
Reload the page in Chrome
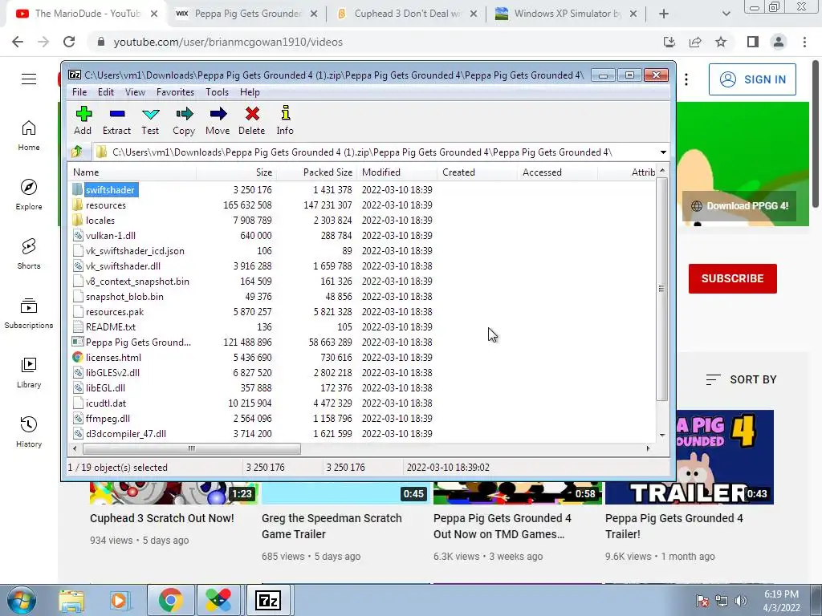coord(69,42)
